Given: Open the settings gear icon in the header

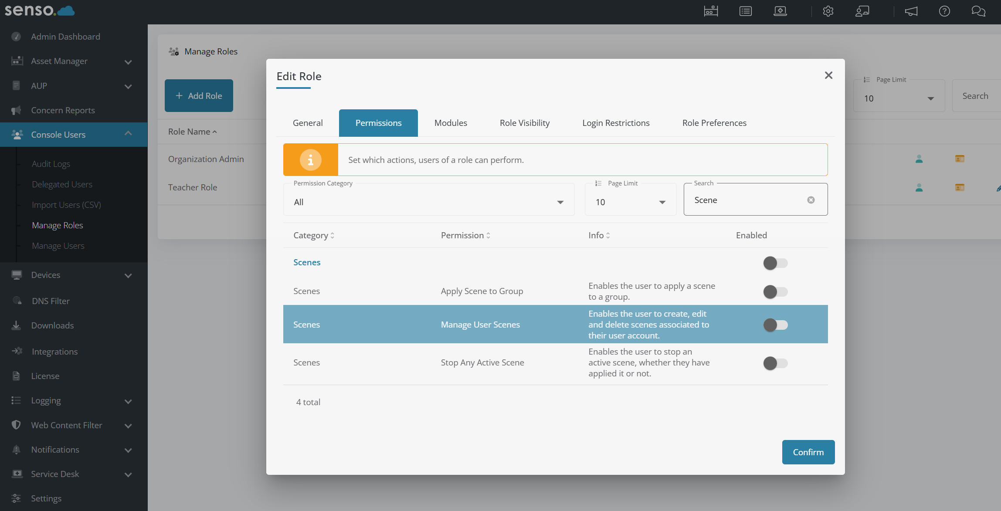Looking at the screenshot, I should (x=828, y=11).
